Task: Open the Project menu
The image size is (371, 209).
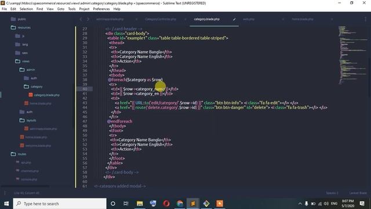Action: pos(84,9)
